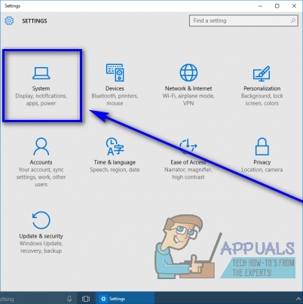Maximize the Settings window
This screenshot has height=304, width=303.
277,6
